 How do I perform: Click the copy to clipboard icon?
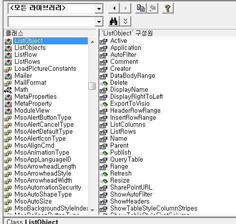pyautogui.click(x=141, y=8)
